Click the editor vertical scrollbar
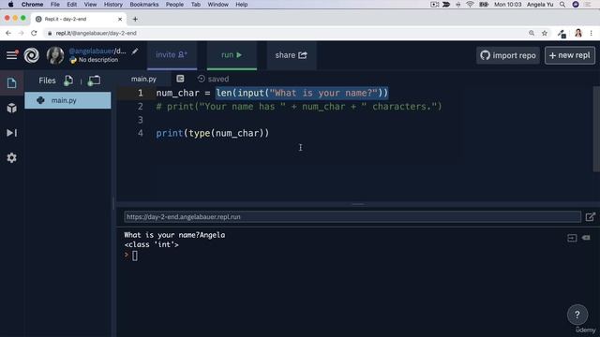600x337 pixels. pyautogui.click(x=596, y=129)
